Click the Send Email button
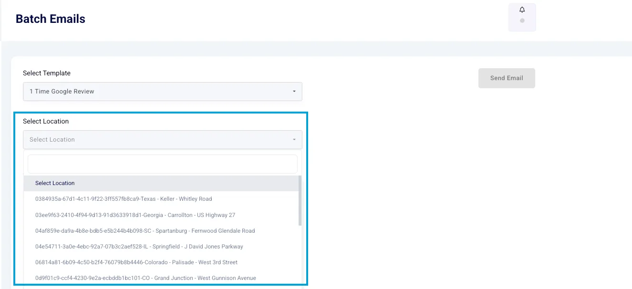This screenshot has width=632, height=289. click(x=507, y=78)
